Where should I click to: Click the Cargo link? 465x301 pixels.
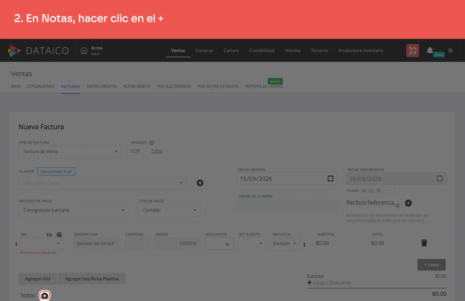pyautogui.click(x=319, y=282)
